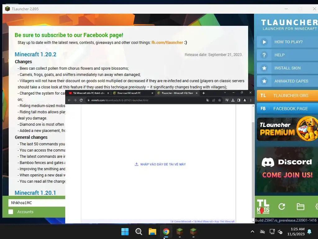
Task: Open Chrome downloads tray icon
Action: [233, 100]
